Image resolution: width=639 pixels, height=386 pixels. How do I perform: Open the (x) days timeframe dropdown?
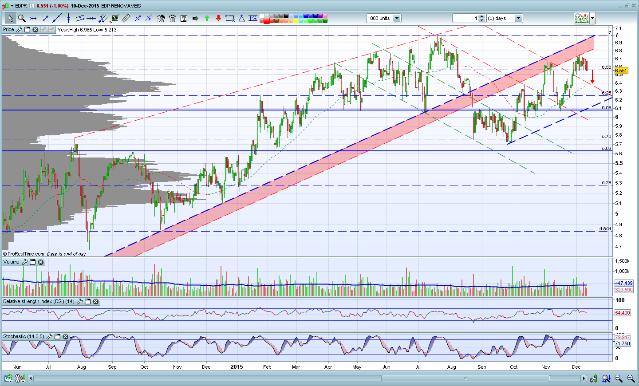pos(518,18)
